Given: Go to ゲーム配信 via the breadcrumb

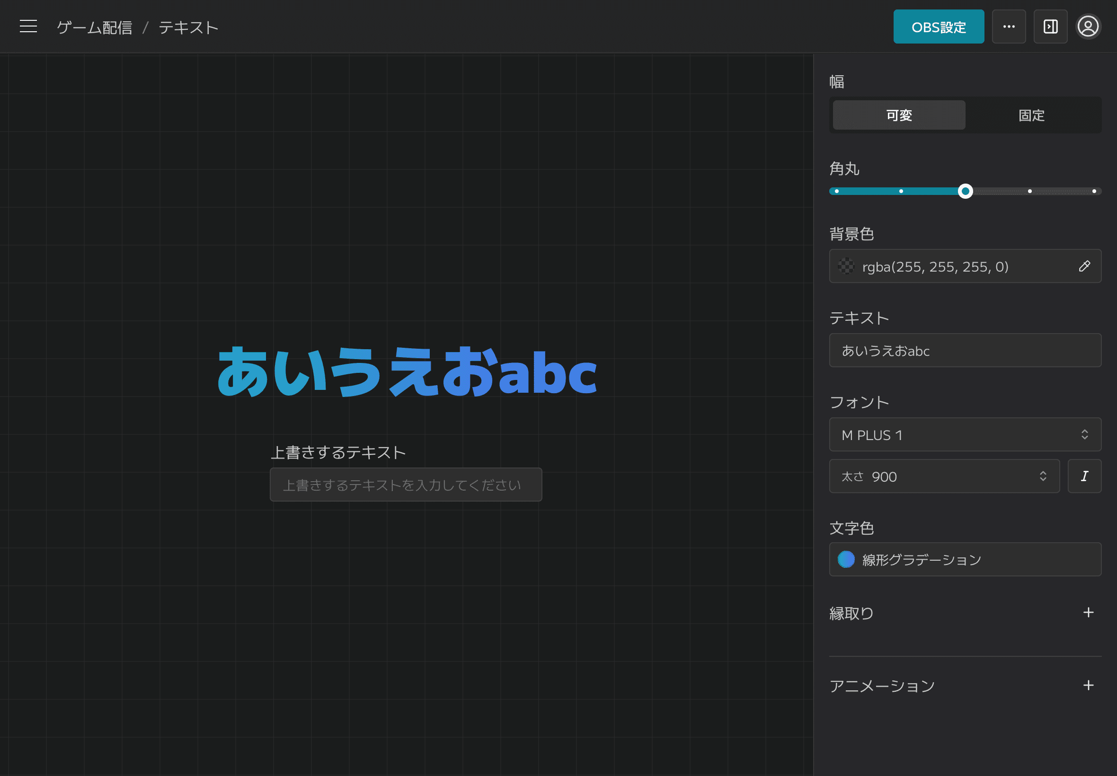Looking at the screenshot, I should (x=94, y=27).
